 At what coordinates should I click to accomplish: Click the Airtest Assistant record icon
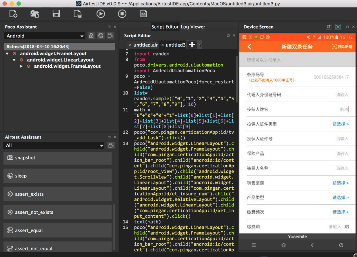point(111,145)
